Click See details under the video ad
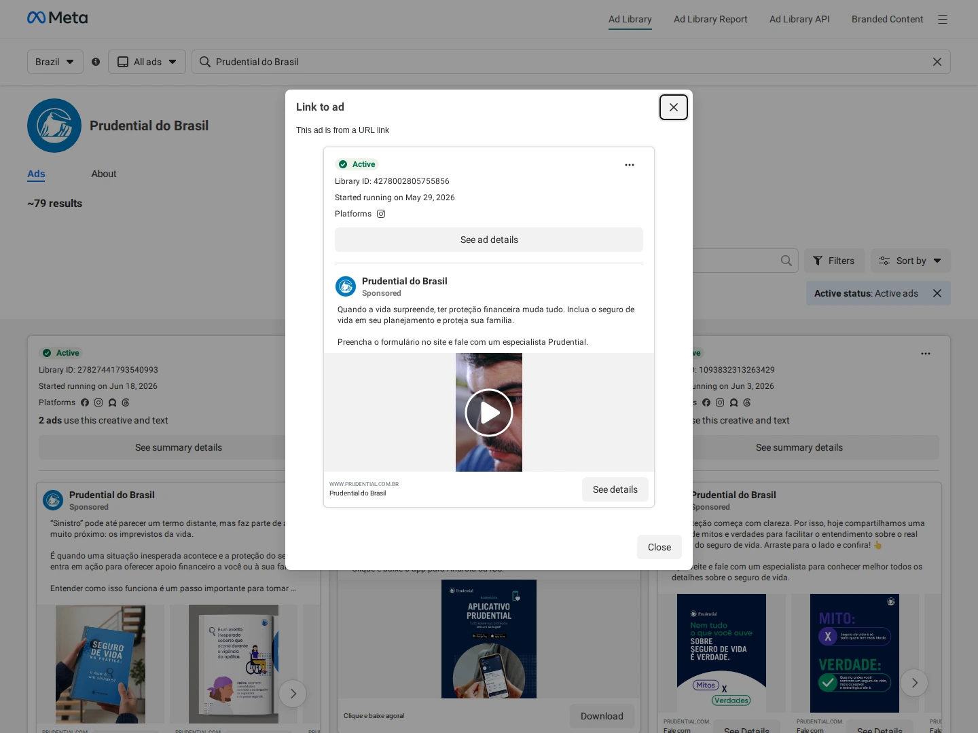This screenshot has width=978, height=733. coord(615,489)
